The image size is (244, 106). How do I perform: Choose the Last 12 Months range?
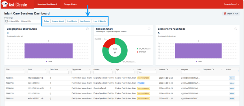[x=100, y=21]
